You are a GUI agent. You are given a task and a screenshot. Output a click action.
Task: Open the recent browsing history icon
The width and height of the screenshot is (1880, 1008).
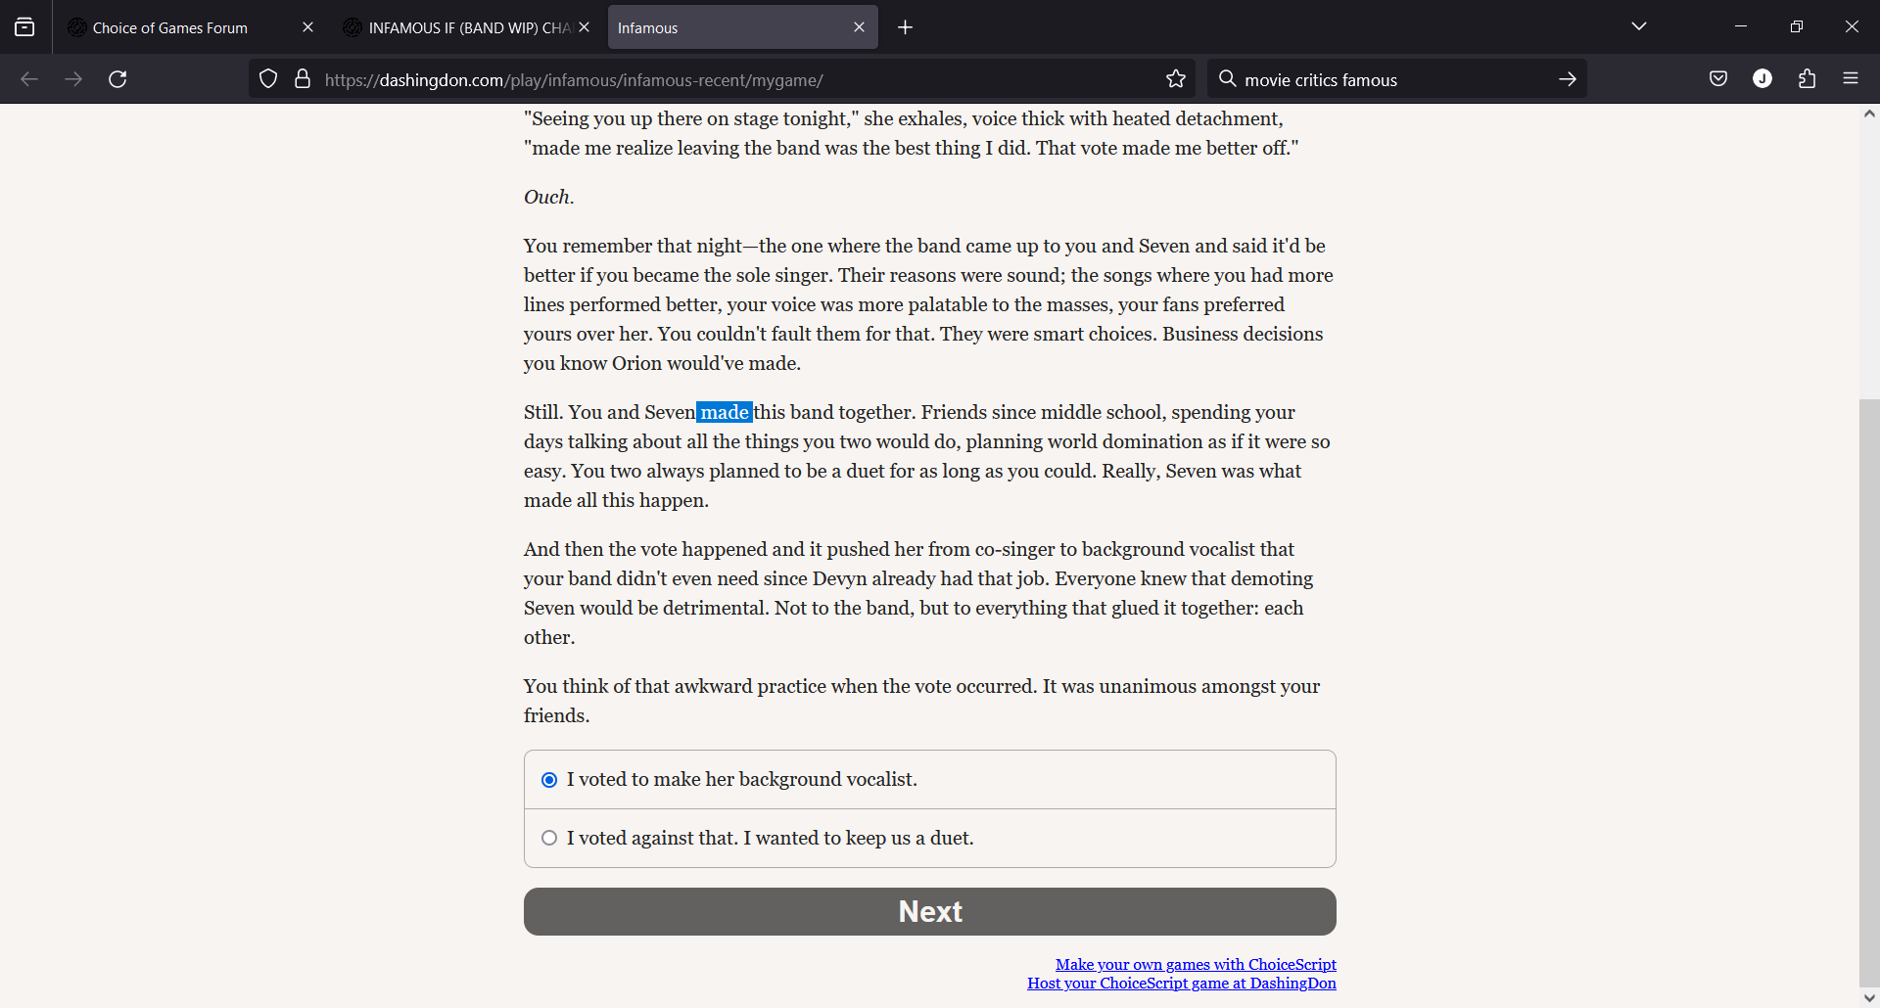24,27
